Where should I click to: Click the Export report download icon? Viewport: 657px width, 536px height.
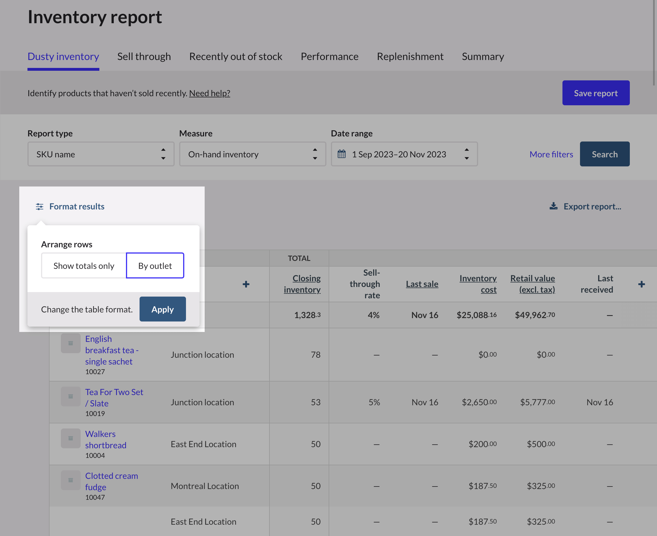(553, 206)
